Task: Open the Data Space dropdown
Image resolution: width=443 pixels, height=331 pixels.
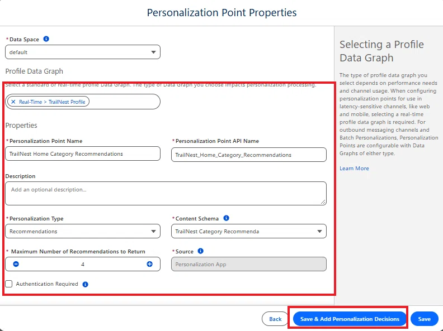Action: (x=83, y=52)
